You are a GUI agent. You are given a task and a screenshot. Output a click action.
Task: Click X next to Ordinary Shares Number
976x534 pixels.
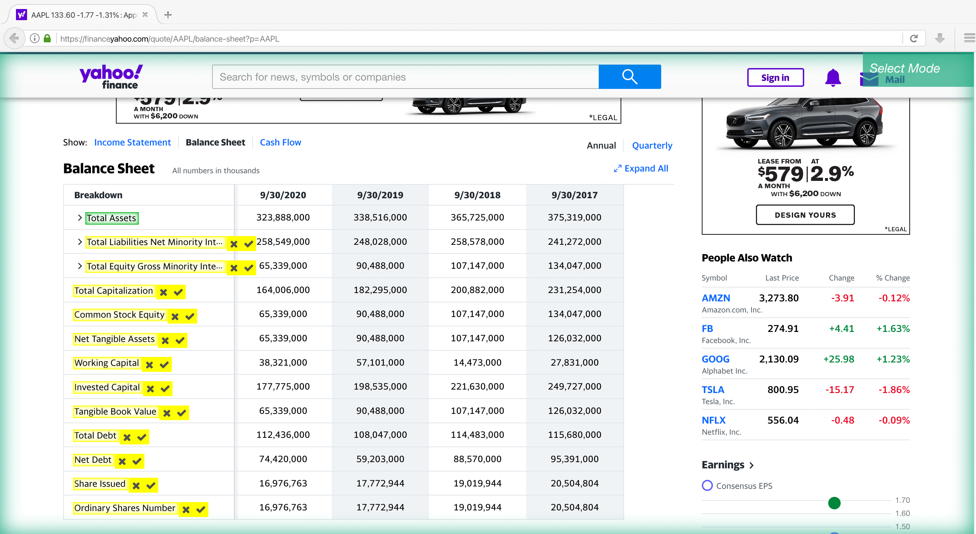tap(186, 510)
